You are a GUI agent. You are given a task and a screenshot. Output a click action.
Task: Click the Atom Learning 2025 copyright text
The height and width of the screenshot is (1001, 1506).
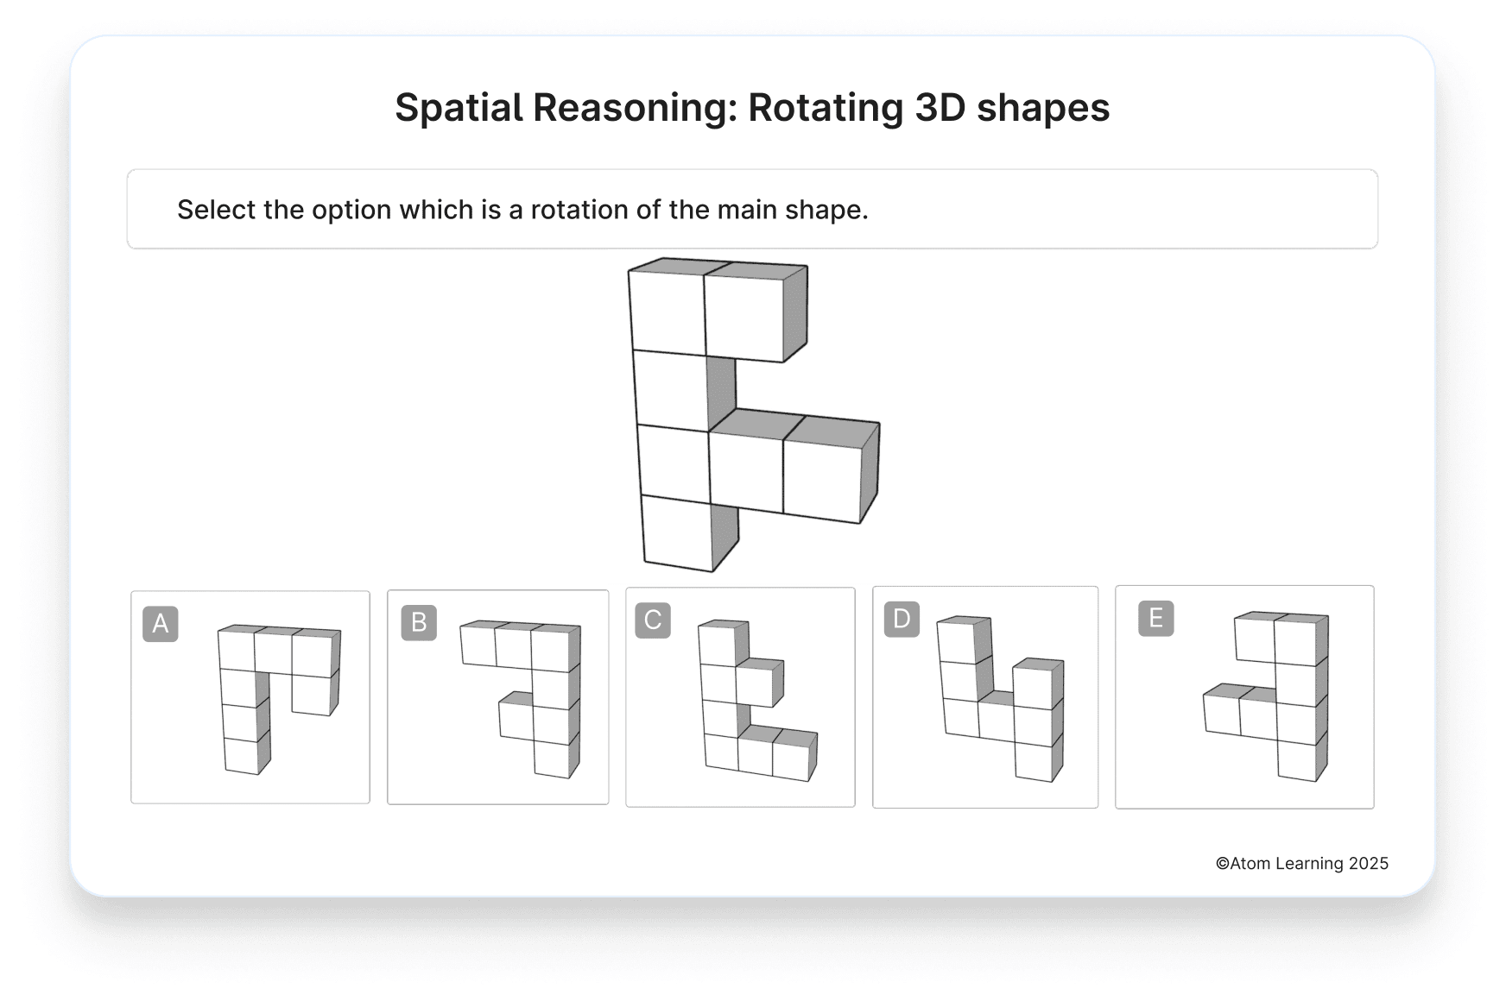tap(1300, 863)
